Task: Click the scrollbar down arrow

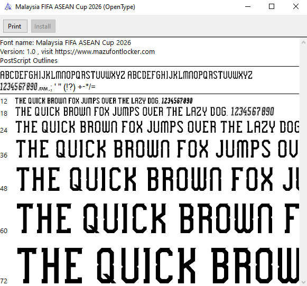Action: pos(303,282)
